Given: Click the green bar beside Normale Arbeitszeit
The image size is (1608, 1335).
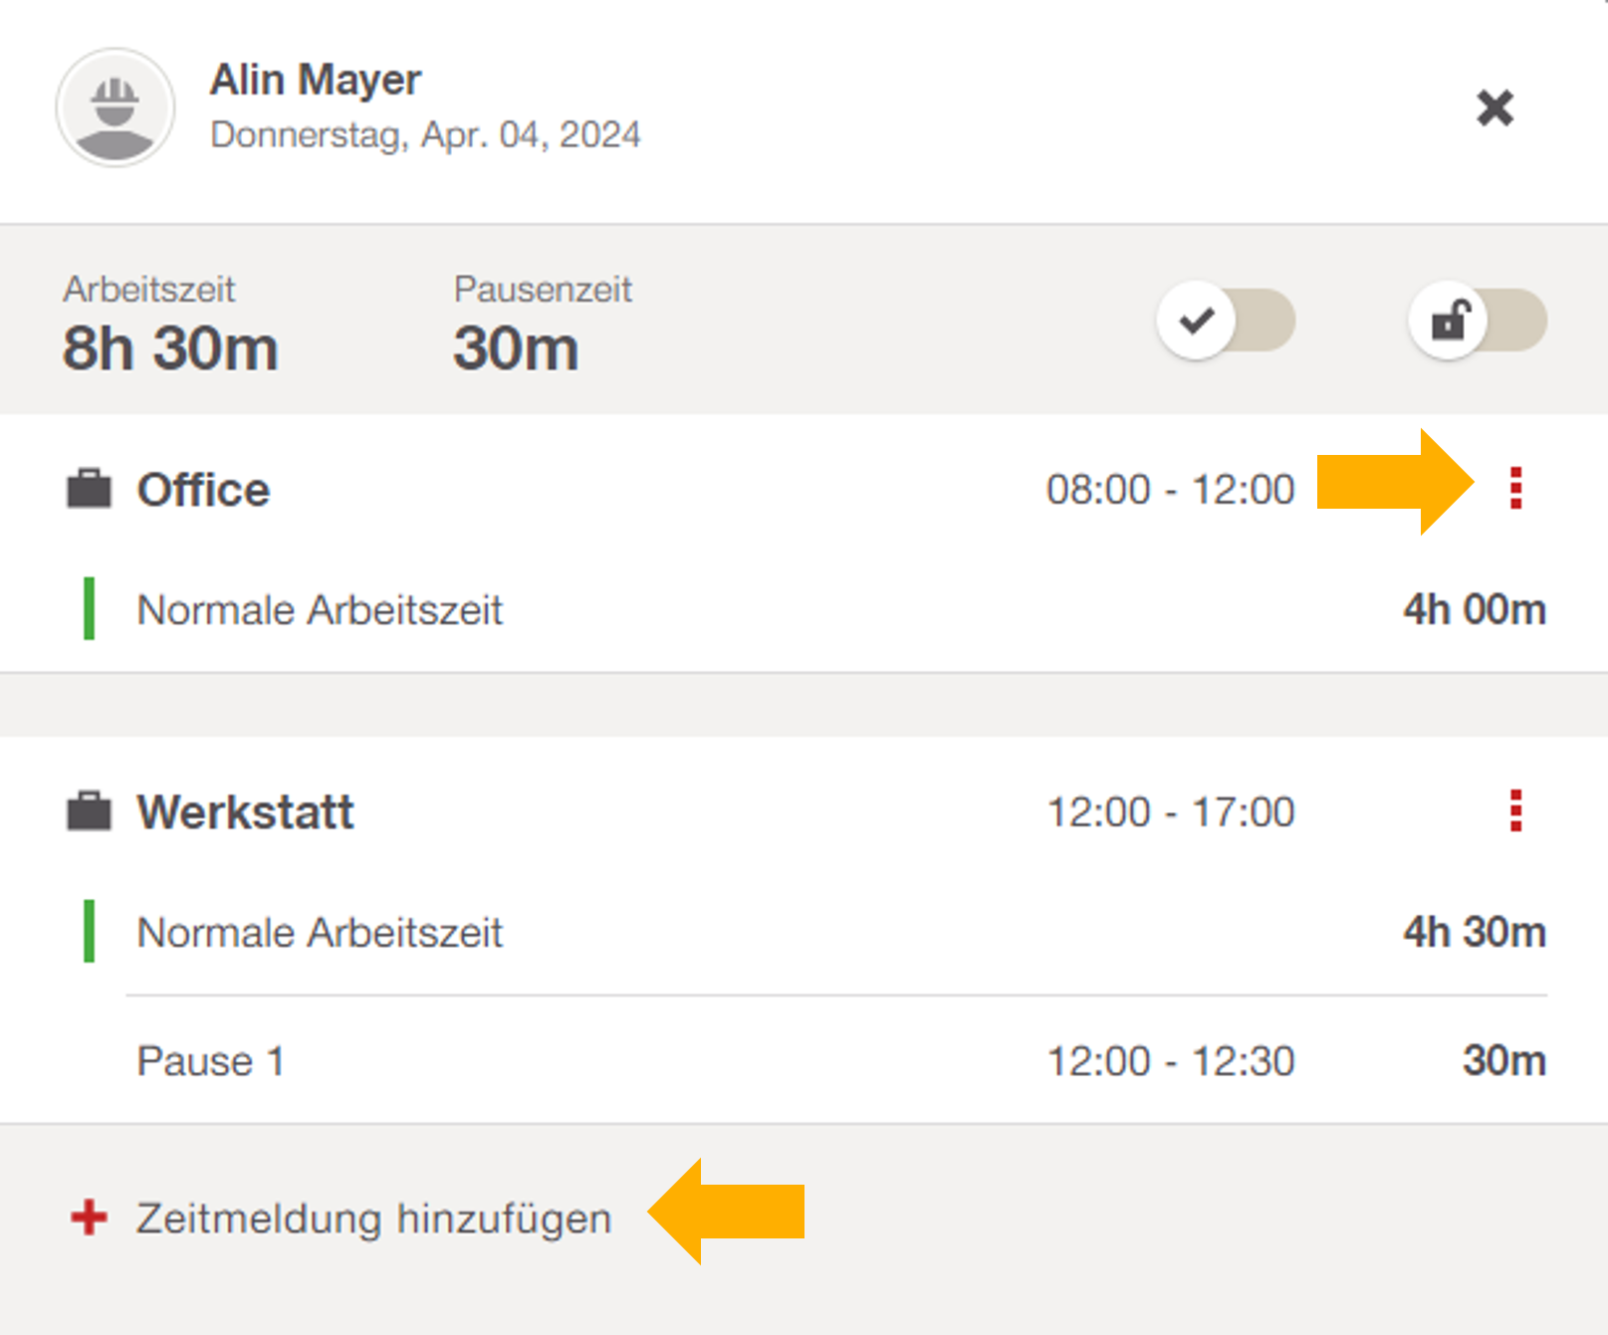Looking at the screenshot, I should point(89,610).
